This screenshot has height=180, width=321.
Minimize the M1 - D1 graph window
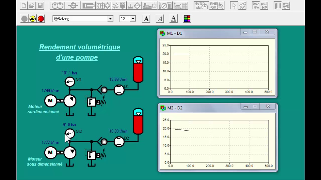tap(245, 32)
